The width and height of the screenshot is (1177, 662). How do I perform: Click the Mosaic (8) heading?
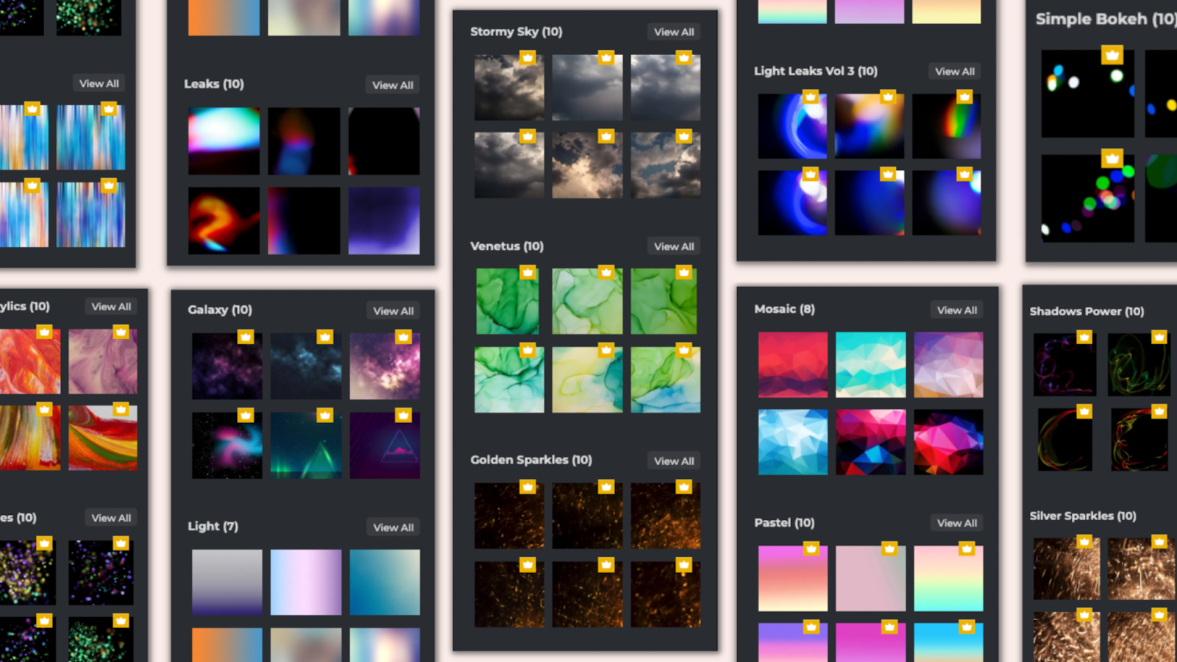coord(784,309)
